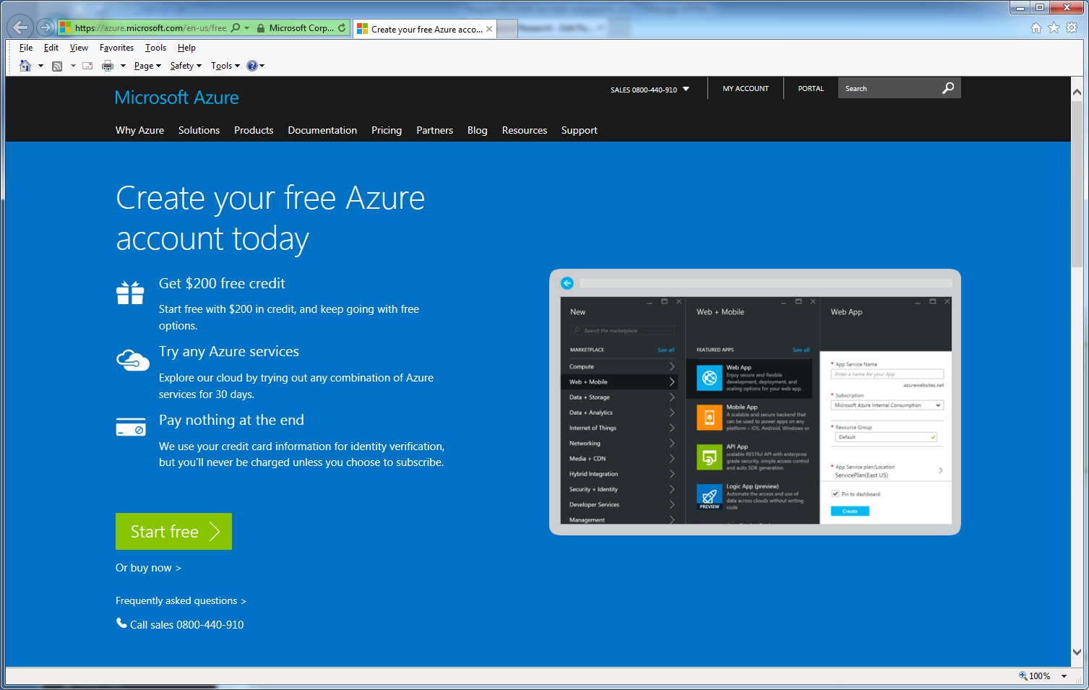Open the command bar Tools dropdown

[x=225, y=66]
